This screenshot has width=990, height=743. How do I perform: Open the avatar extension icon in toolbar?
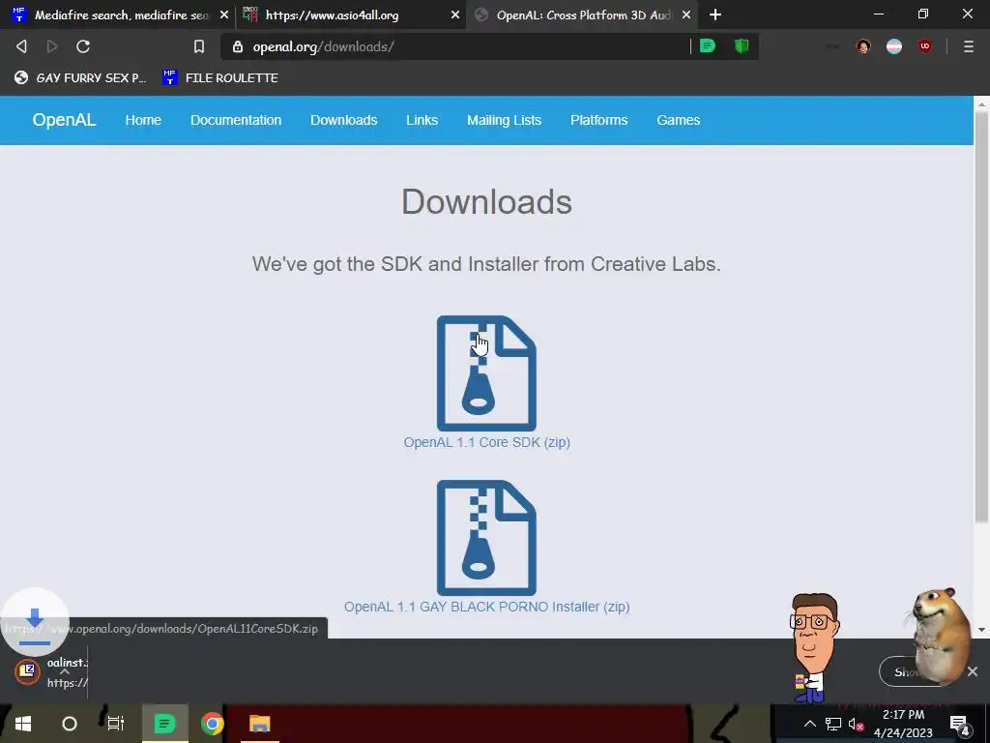tap(863, 46)
